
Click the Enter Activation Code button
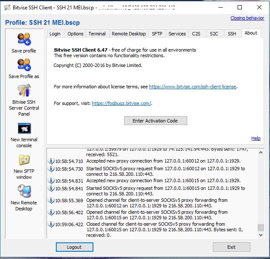click(x=156, y=121)
